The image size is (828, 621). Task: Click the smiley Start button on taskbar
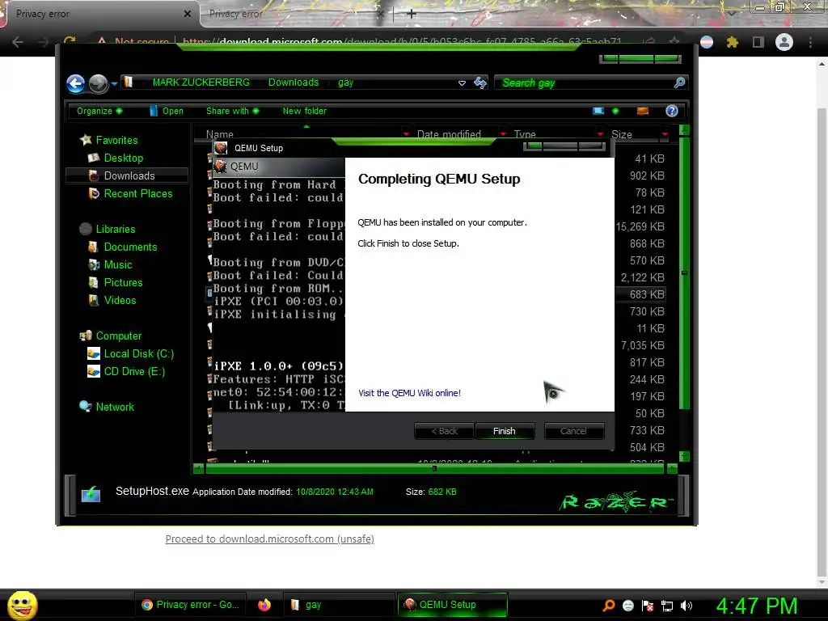coord(22,605)
